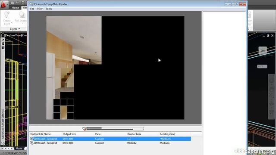Go to first layout tab arrow
276x155 pixels.
point(2,149)
